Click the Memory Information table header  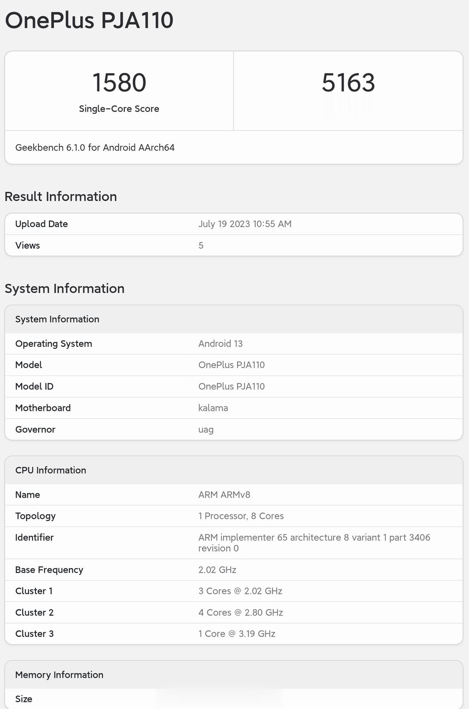pos(59,675)
